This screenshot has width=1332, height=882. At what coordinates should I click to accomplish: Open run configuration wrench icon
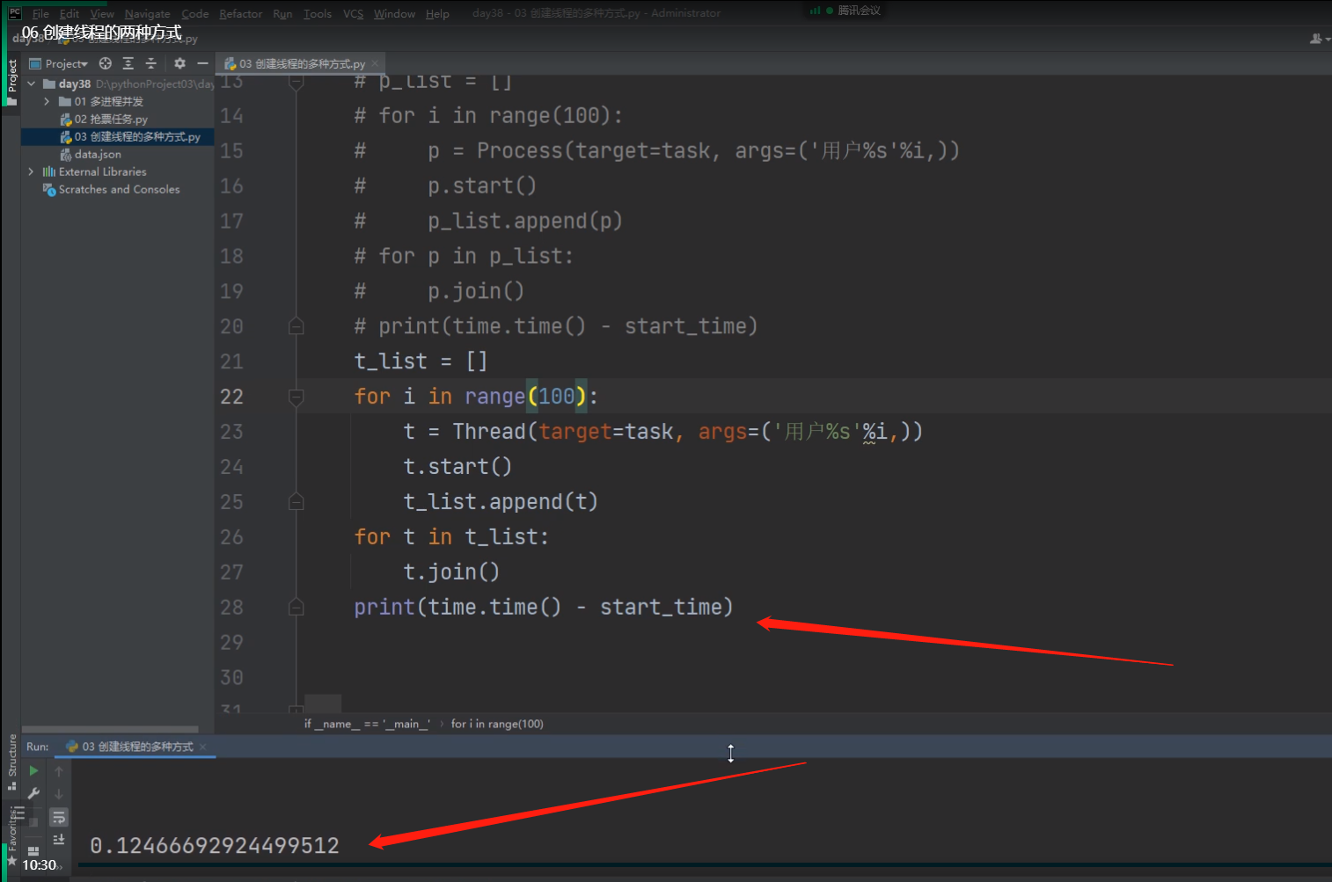coord(33,793)
